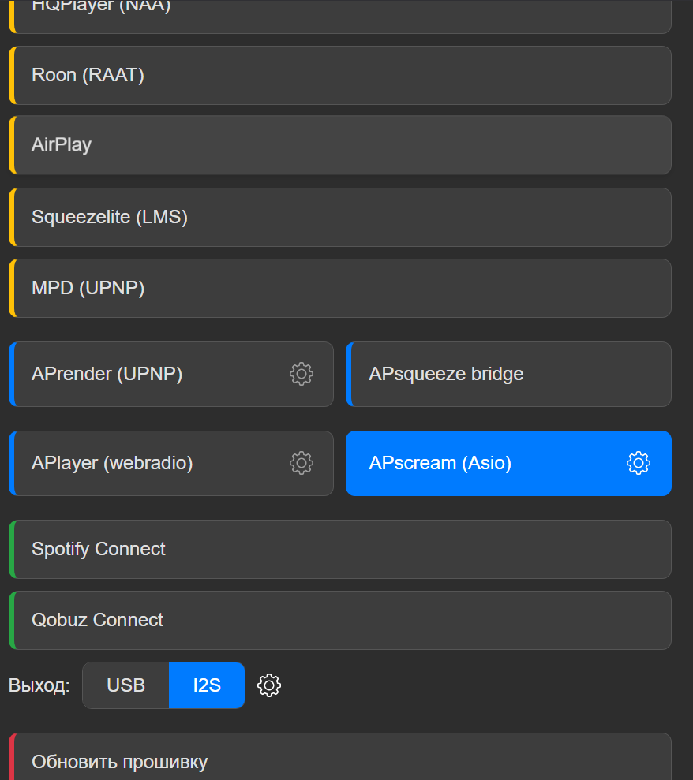
Task: Enable Squeezelite (LMS) player
Action: pos(339,217)
